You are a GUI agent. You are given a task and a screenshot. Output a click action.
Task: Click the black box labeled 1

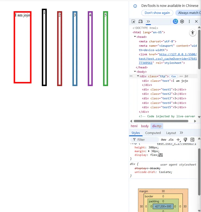pos(44,47)
